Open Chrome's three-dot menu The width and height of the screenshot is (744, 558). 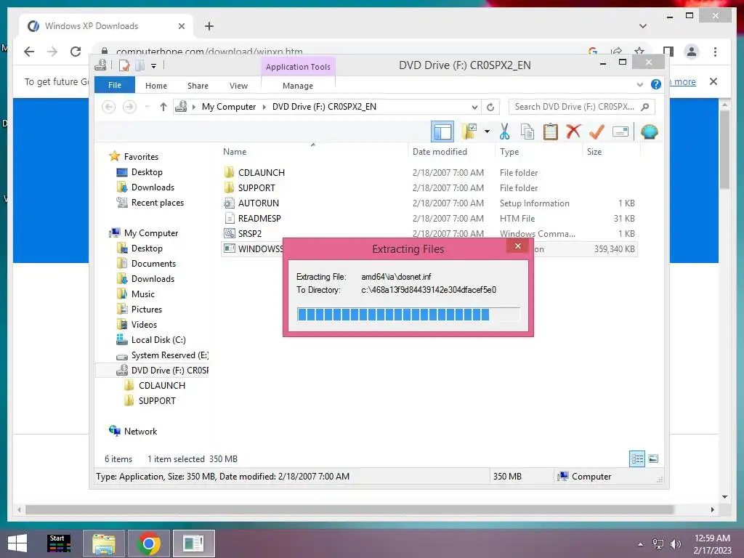715,52
